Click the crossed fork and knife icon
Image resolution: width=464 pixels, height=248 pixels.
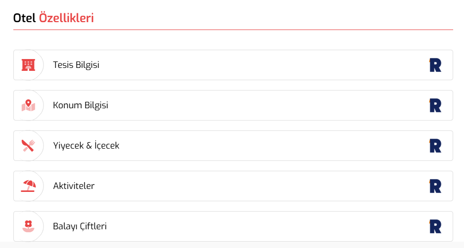tap(29, 146)
